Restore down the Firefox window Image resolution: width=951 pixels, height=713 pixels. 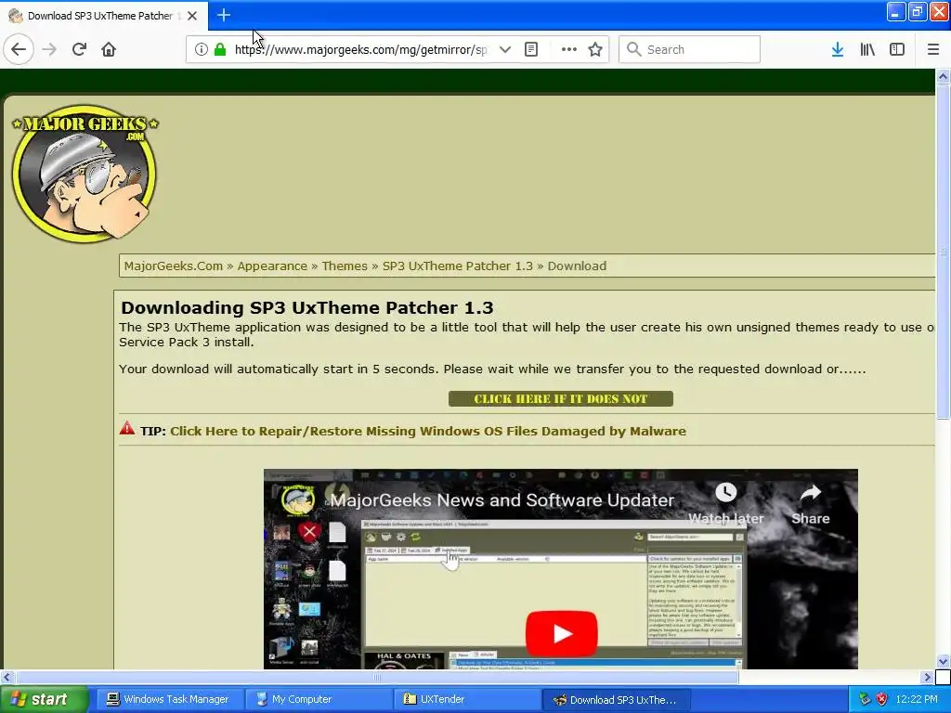918,11
